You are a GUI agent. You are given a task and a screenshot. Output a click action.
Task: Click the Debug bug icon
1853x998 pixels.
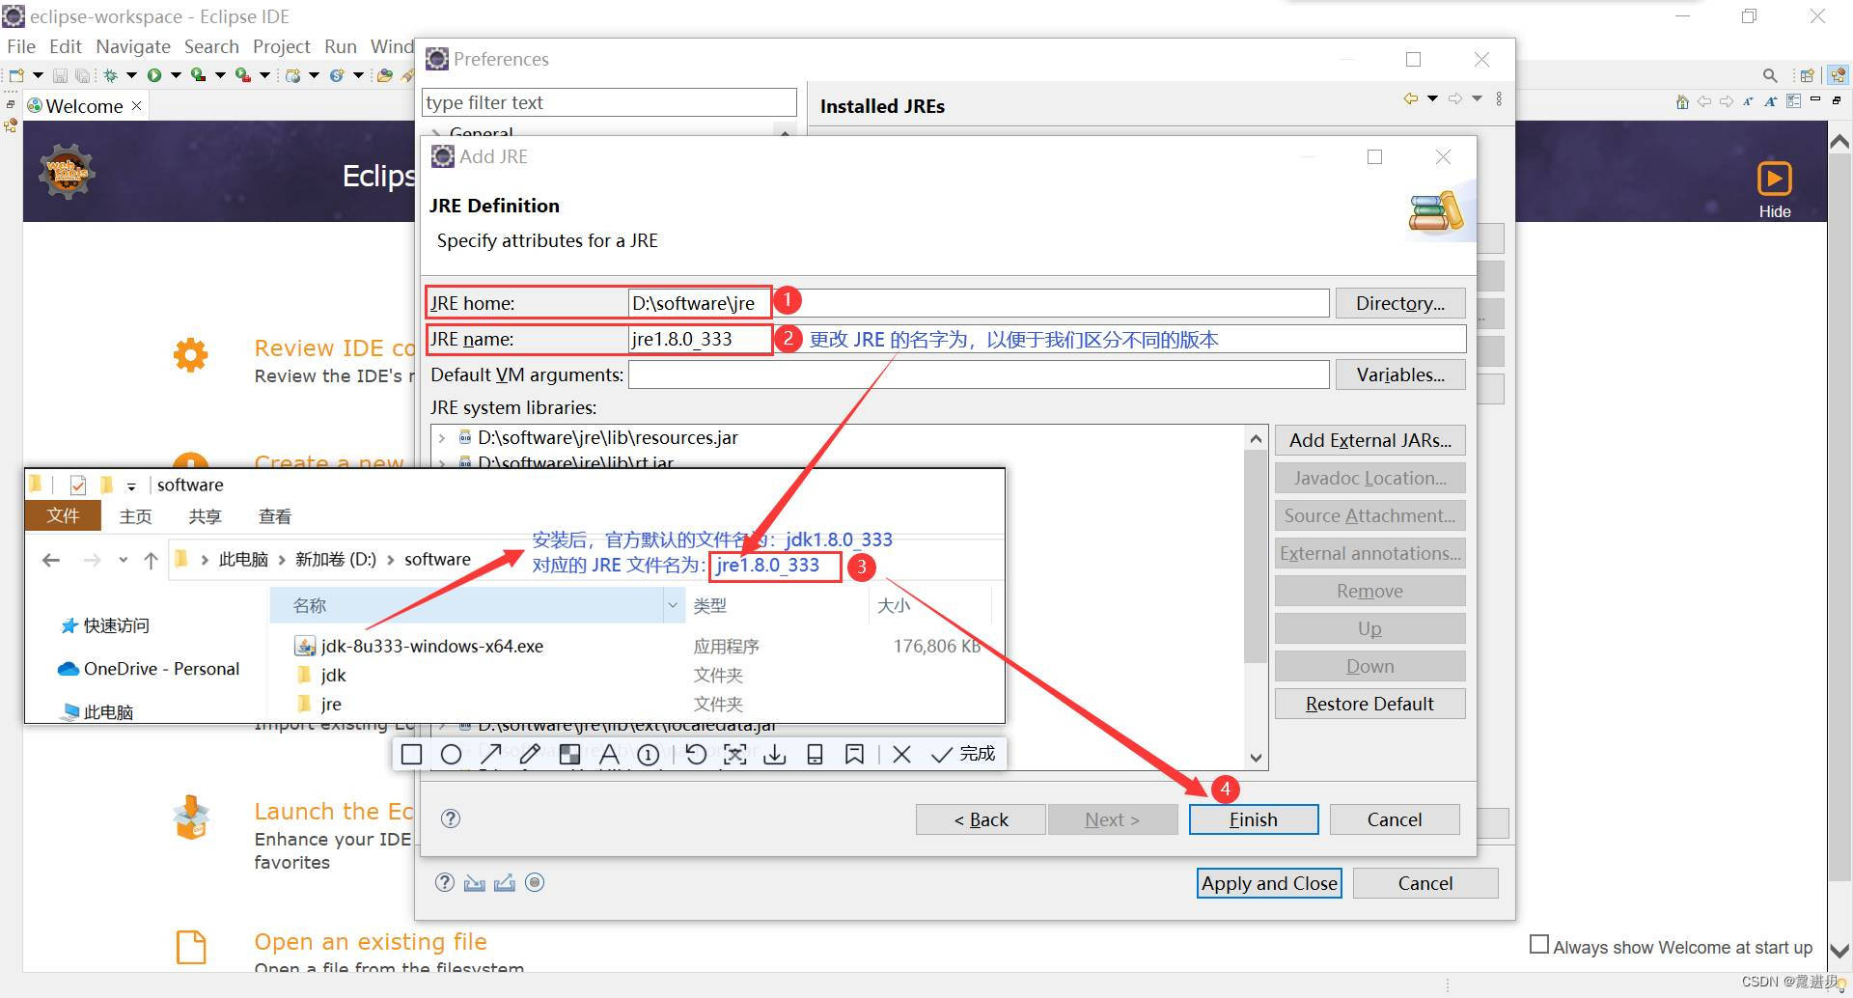(110, 75)
